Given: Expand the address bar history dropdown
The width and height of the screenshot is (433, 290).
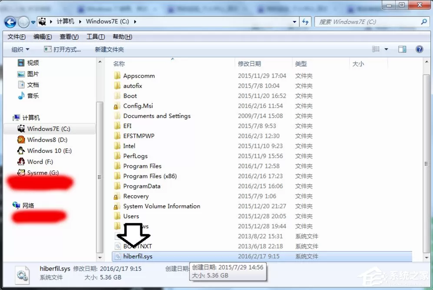Looking at the screenshot, I should (x=294, y=22).
